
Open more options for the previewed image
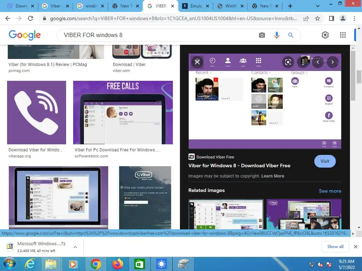pyautogui.click(x=303, y=62)
